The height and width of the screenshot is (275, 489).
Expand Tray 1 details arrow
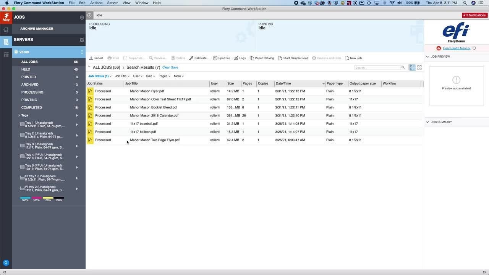pos(77,125)
